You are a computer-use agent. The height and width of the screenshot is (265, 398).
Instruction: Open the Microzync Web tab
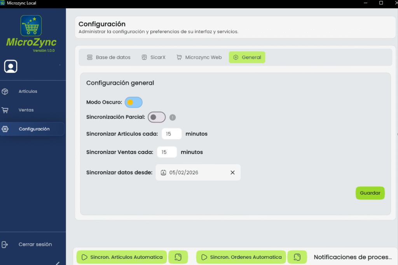click(x=199, y=58)
